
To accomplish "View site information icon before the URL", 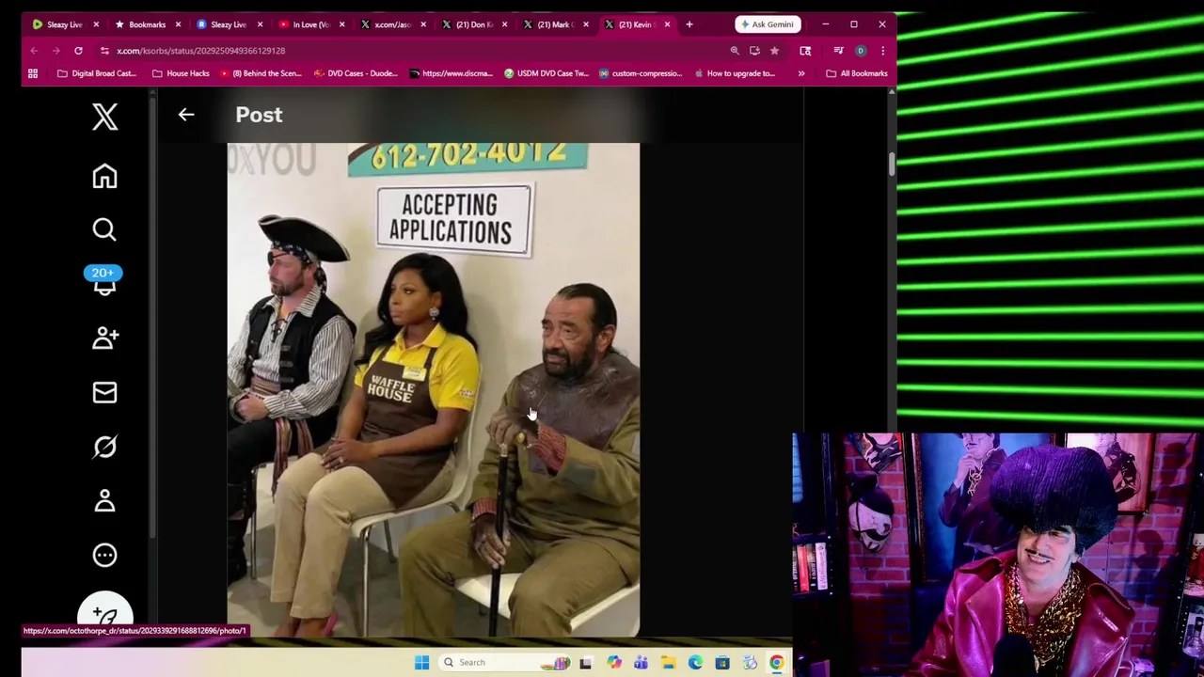I will (x=104, y=51).
